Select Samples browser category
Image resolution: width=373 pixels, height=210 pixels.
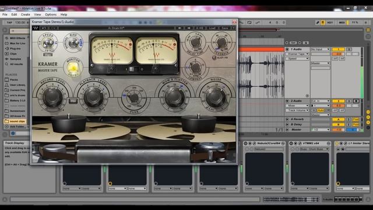13,59
